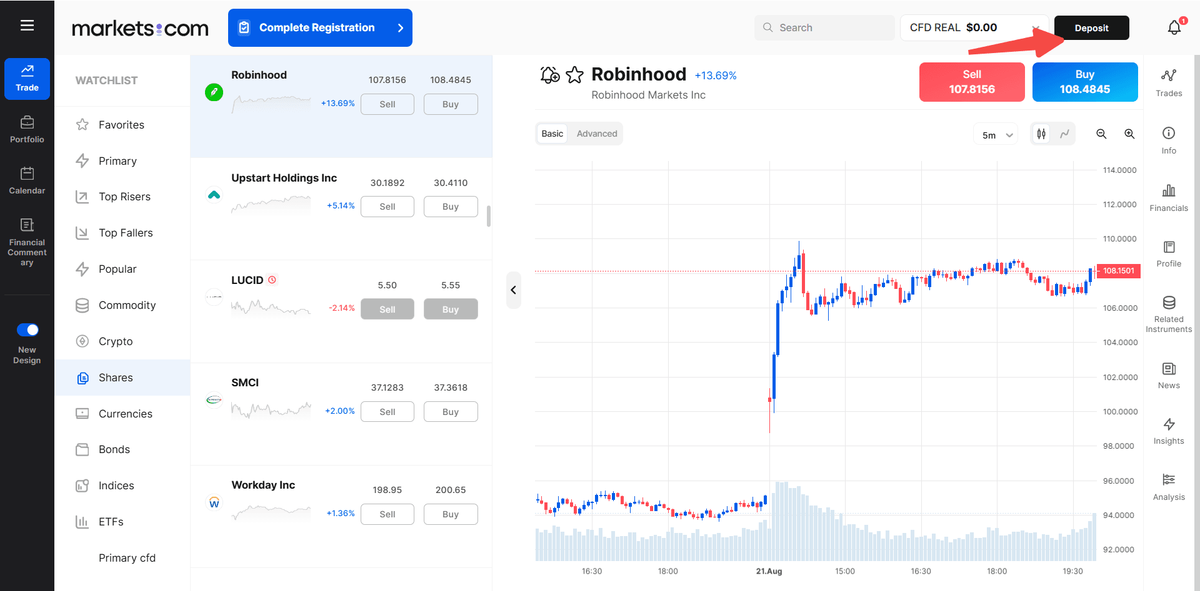
Task: Select the Advanced chart tab
Action: click(597, 134)
